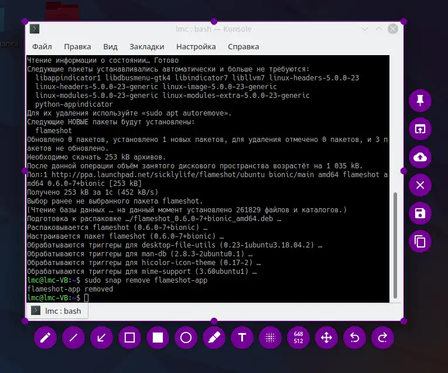The width and height of the screenshot is (448, 373).
Task: Open the Настройка menu
Action: click(x=196, y=47)
